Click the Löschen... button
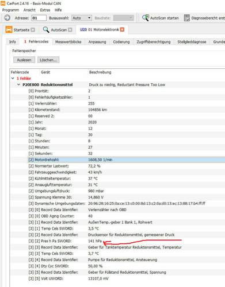 coord(48,60)
